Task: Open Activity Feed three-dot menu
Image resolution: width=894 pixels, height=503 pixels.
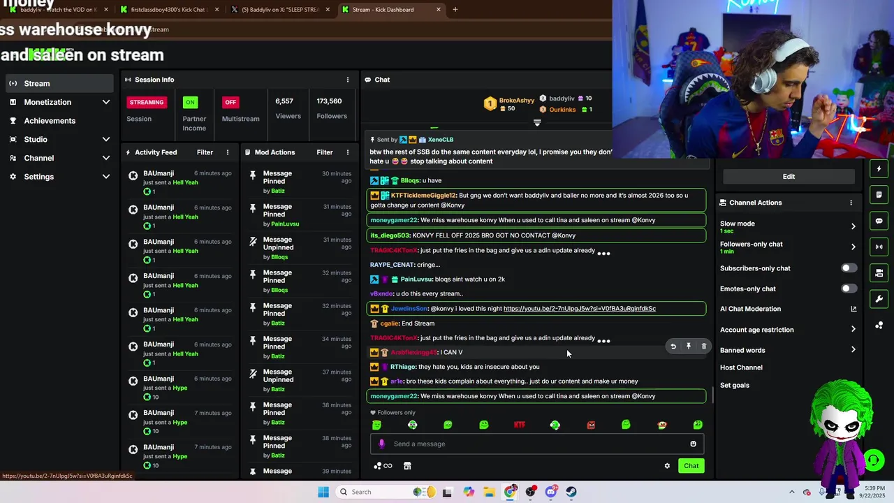Action: [227, 152]
